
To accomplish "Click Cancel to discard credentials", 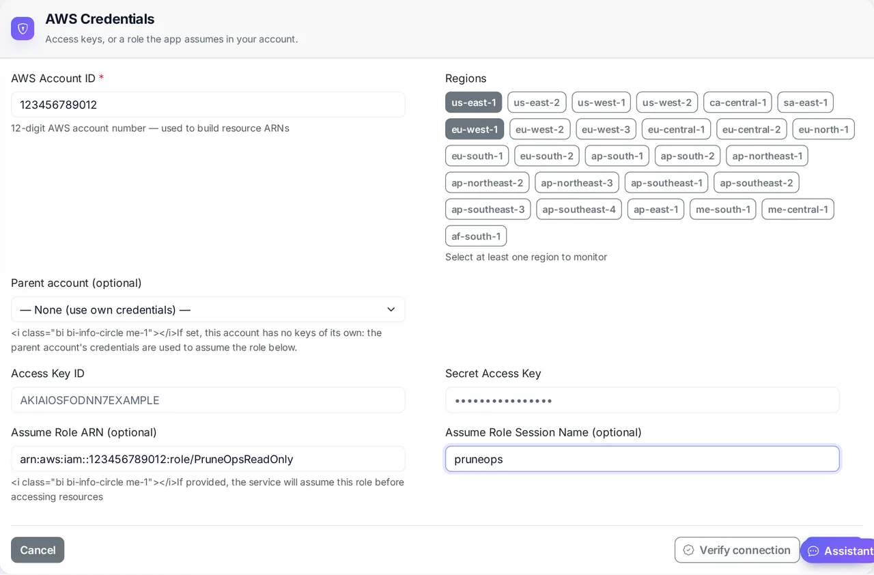I will click(x=38, y=550).
